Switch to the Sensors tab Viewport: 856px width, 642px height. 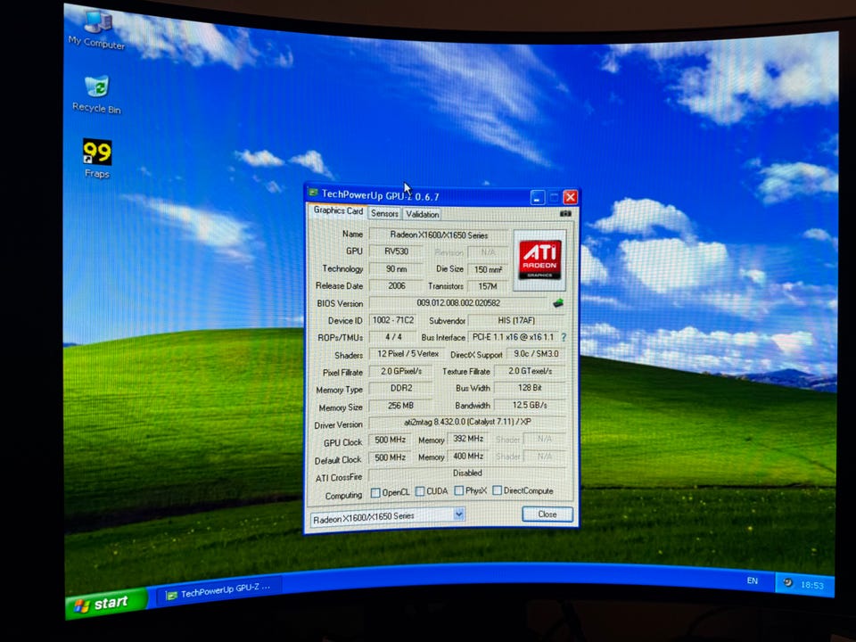pos(384,213)
